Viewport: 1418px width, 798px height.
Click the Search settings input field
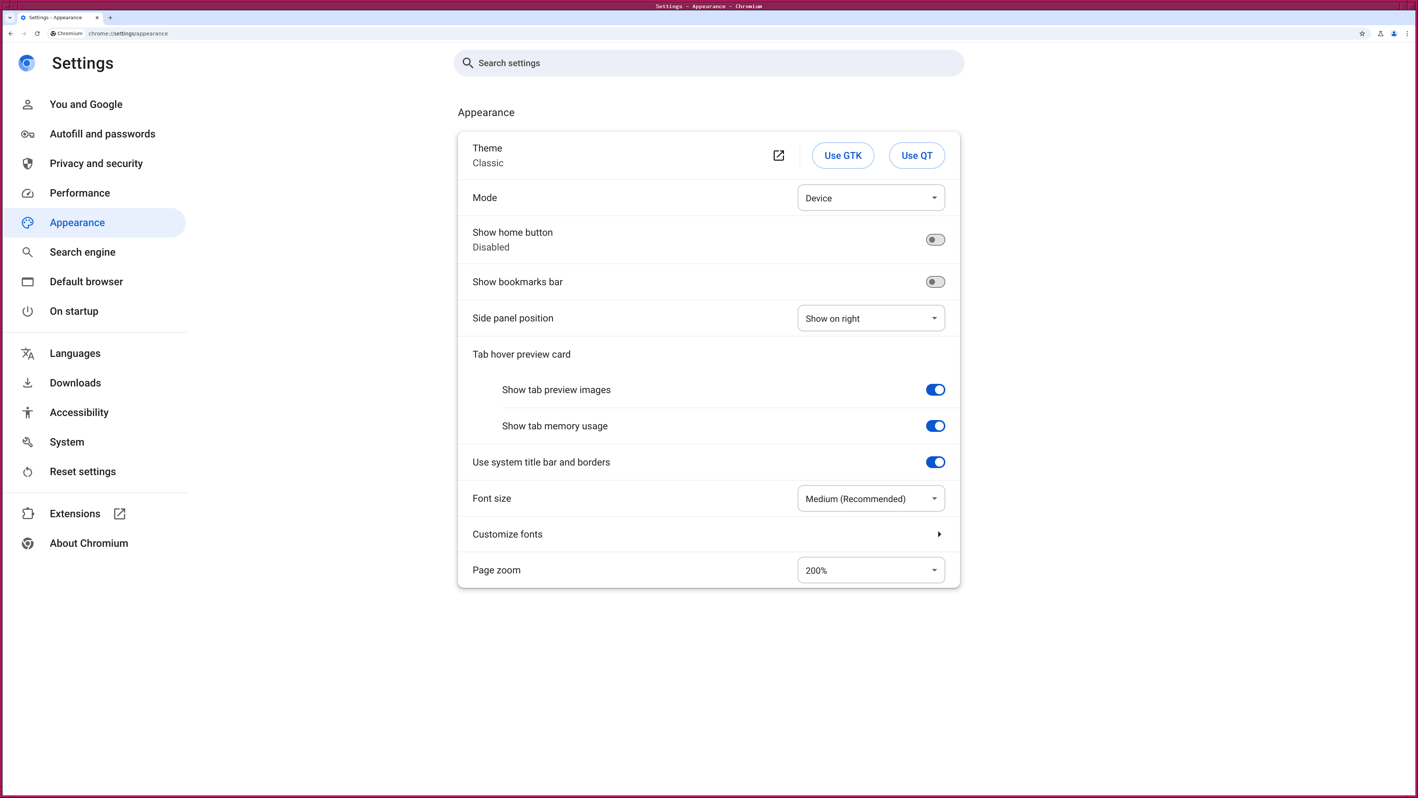tap(708, 63)
